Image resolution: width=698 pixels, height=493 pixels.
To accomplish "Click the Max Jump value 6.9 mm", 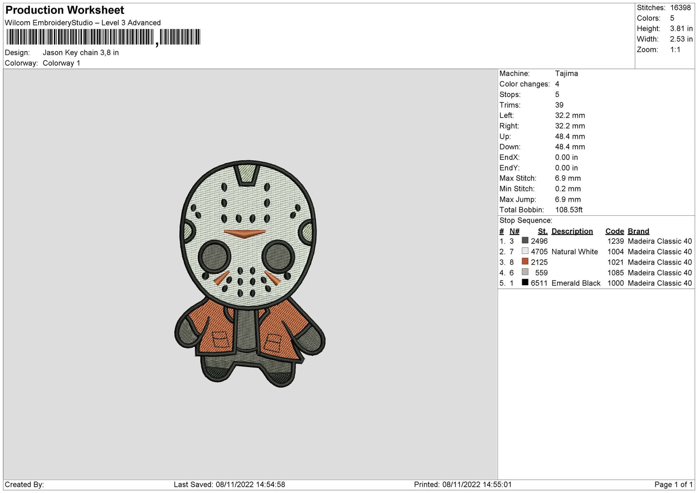I will pyautogui.click(x=568, y=199).
